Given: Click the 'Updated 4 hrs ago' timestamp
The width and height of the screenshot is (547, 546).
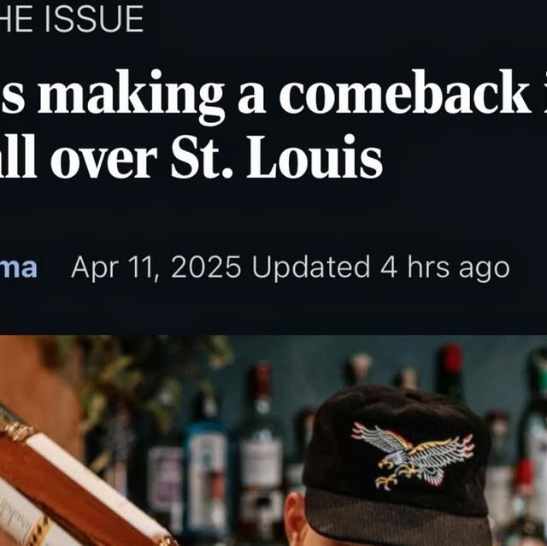Looking at the screenshot, I should coord(380,267).
